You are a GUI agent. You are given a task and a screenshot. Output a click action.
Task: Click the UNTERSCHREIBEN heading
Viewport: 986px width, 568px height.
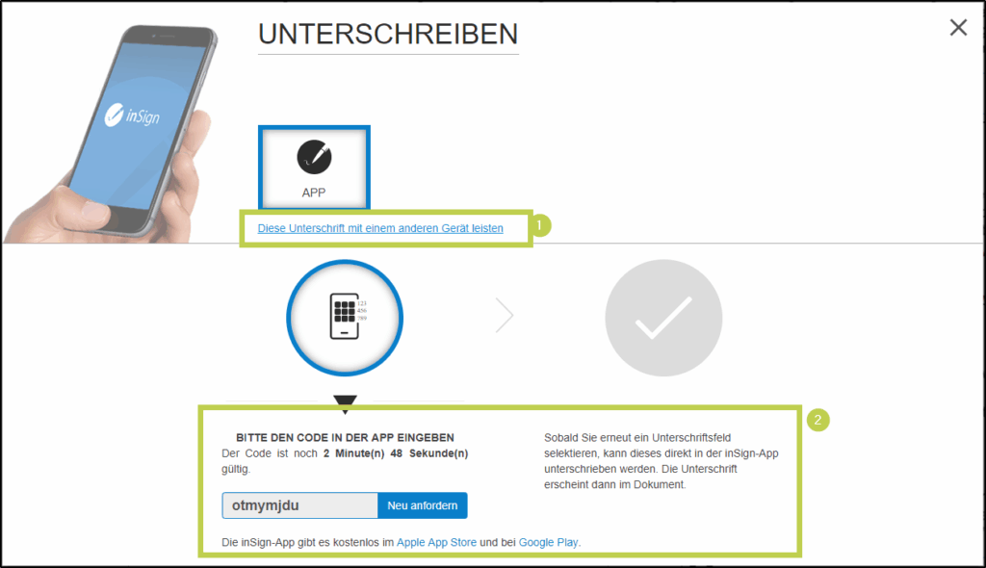(388, 34)
